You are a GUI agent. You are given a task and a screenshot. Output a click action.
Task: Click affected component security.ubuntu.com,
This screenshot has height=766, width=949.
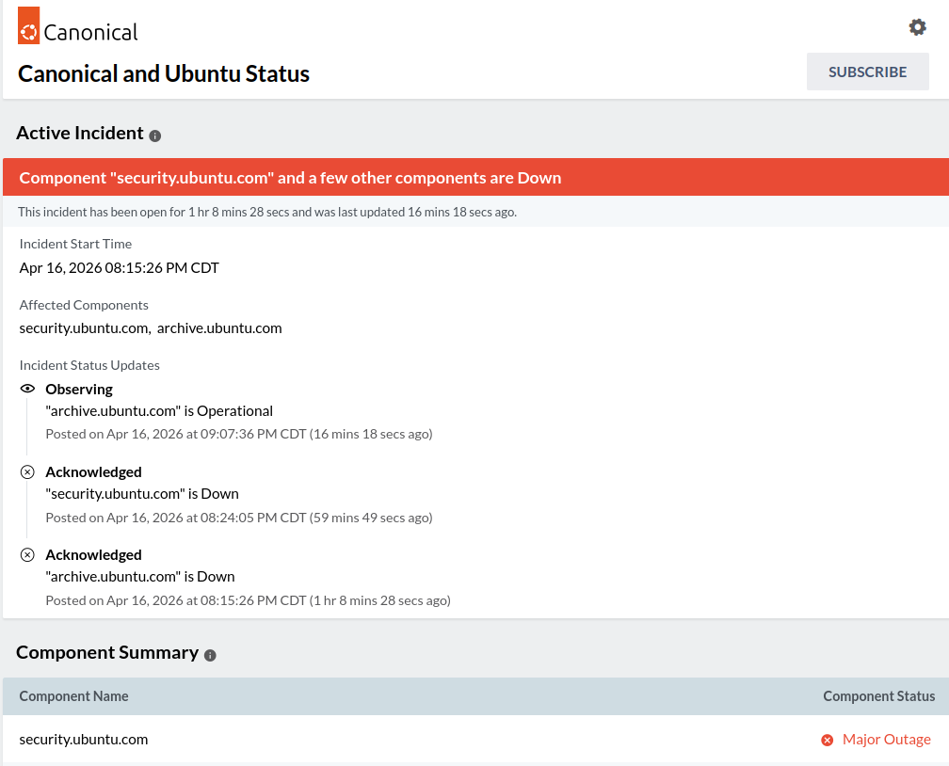click(86, 327)
